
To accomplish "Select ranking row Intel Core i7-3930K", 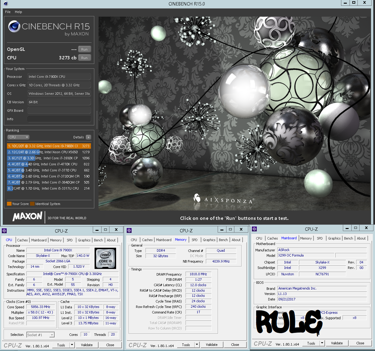I will click(x=49, y=158).
